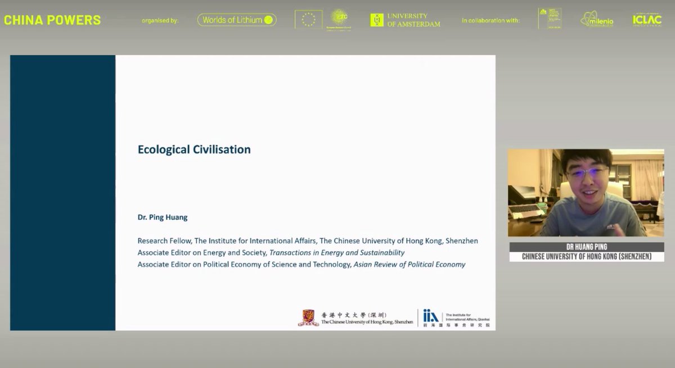Viewport: 675px width, 368px height.
Task: Click the CUHK Shenzhen crest emblem on slide
Action: 308,317
